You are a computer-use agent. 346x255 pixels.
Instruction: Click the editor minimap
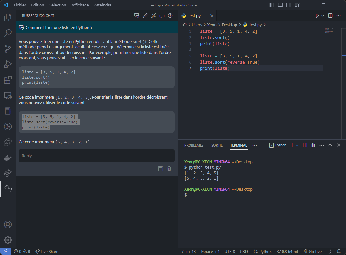(x=329, y=30)
